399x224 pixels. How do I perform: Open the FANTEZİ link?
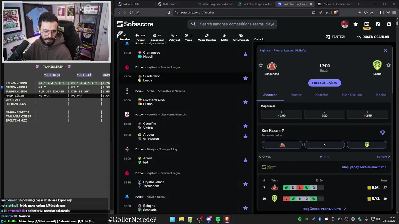tap(335, 37)
